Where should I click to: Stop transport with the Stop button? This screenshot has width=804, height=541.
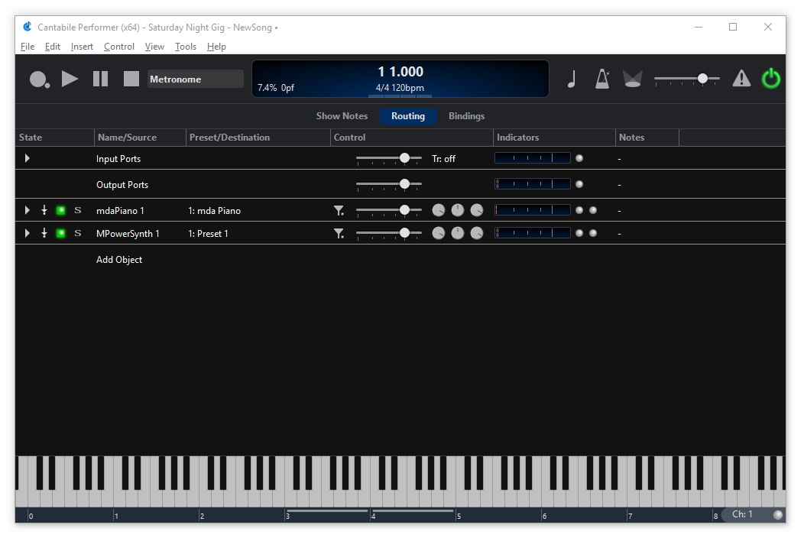click(x=131, y=79)
